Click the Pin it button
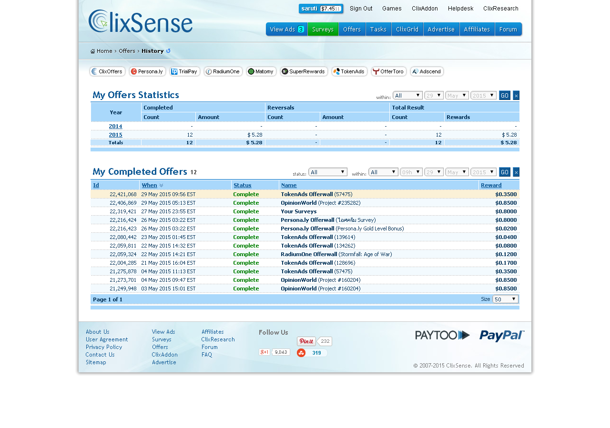Image resolution: width=610 pixels, height=428 pixels. coord(306,341)
